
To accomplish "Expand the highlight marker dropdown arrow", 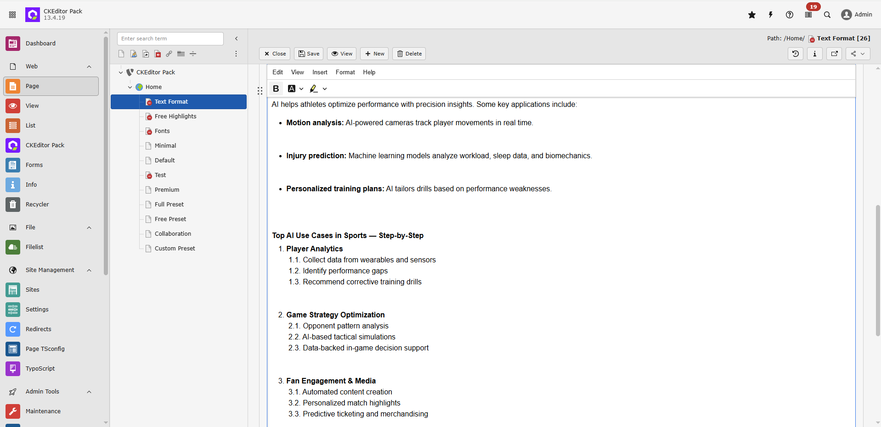I will (325, 89).
